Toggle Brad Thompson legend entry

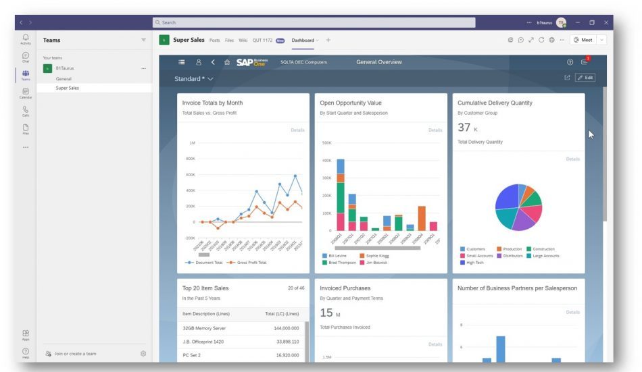[x=339, y=263]
